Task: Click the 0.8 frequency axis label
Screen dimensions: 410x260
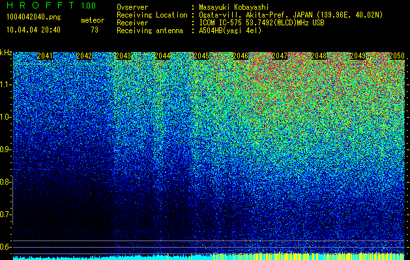Action: 5,182
